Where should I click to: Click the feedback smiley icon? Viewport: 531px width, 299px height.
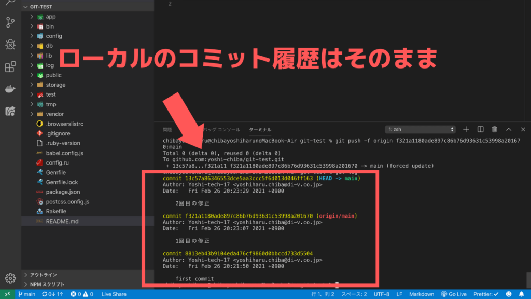coord(509,294)
